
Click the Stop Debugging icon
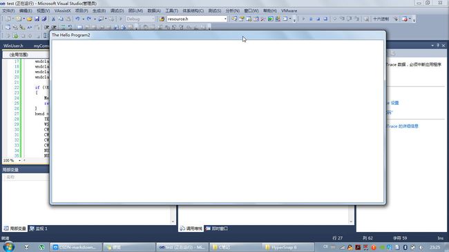tap(318, 19)
